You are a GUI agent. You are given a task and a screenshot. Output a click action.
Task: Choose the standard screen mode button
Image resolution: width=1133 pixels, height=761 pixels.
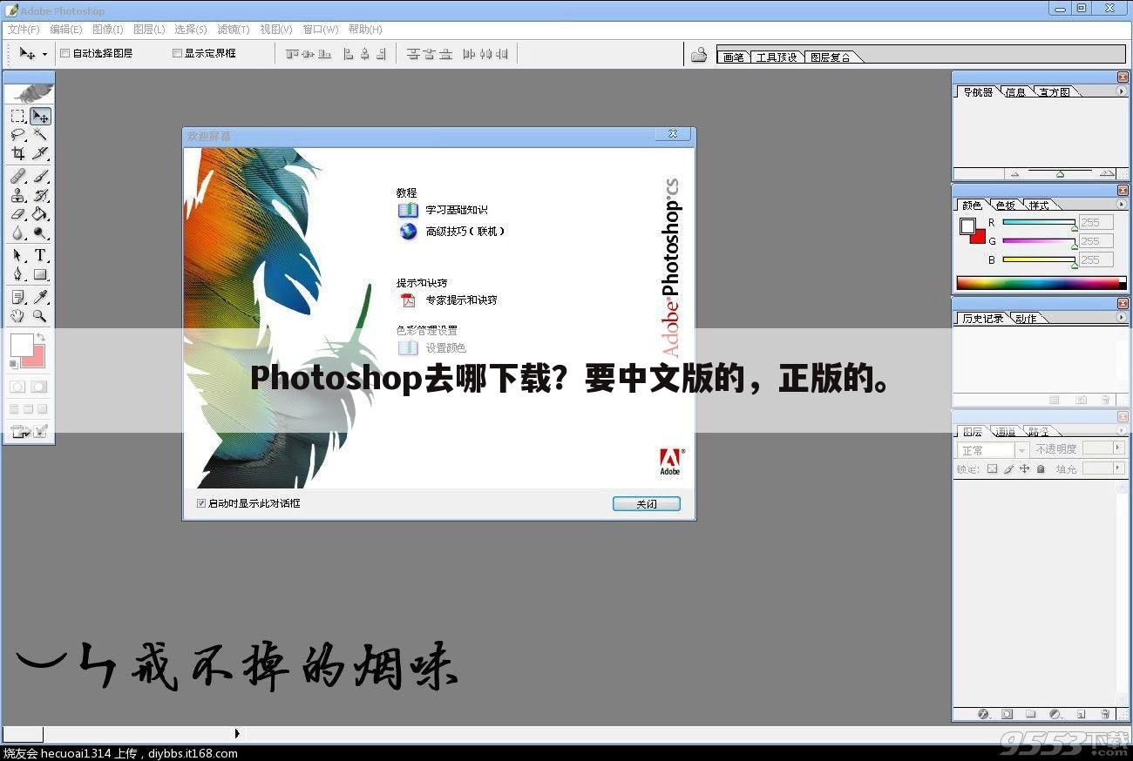coord(14,408)
